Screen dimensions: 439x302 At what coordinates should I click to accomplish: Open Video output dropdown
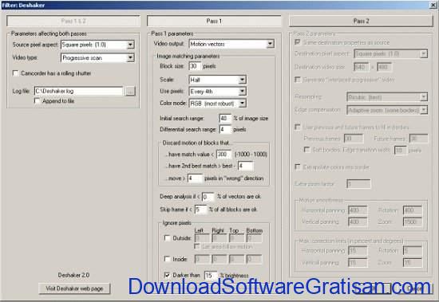tap(231, 44)
